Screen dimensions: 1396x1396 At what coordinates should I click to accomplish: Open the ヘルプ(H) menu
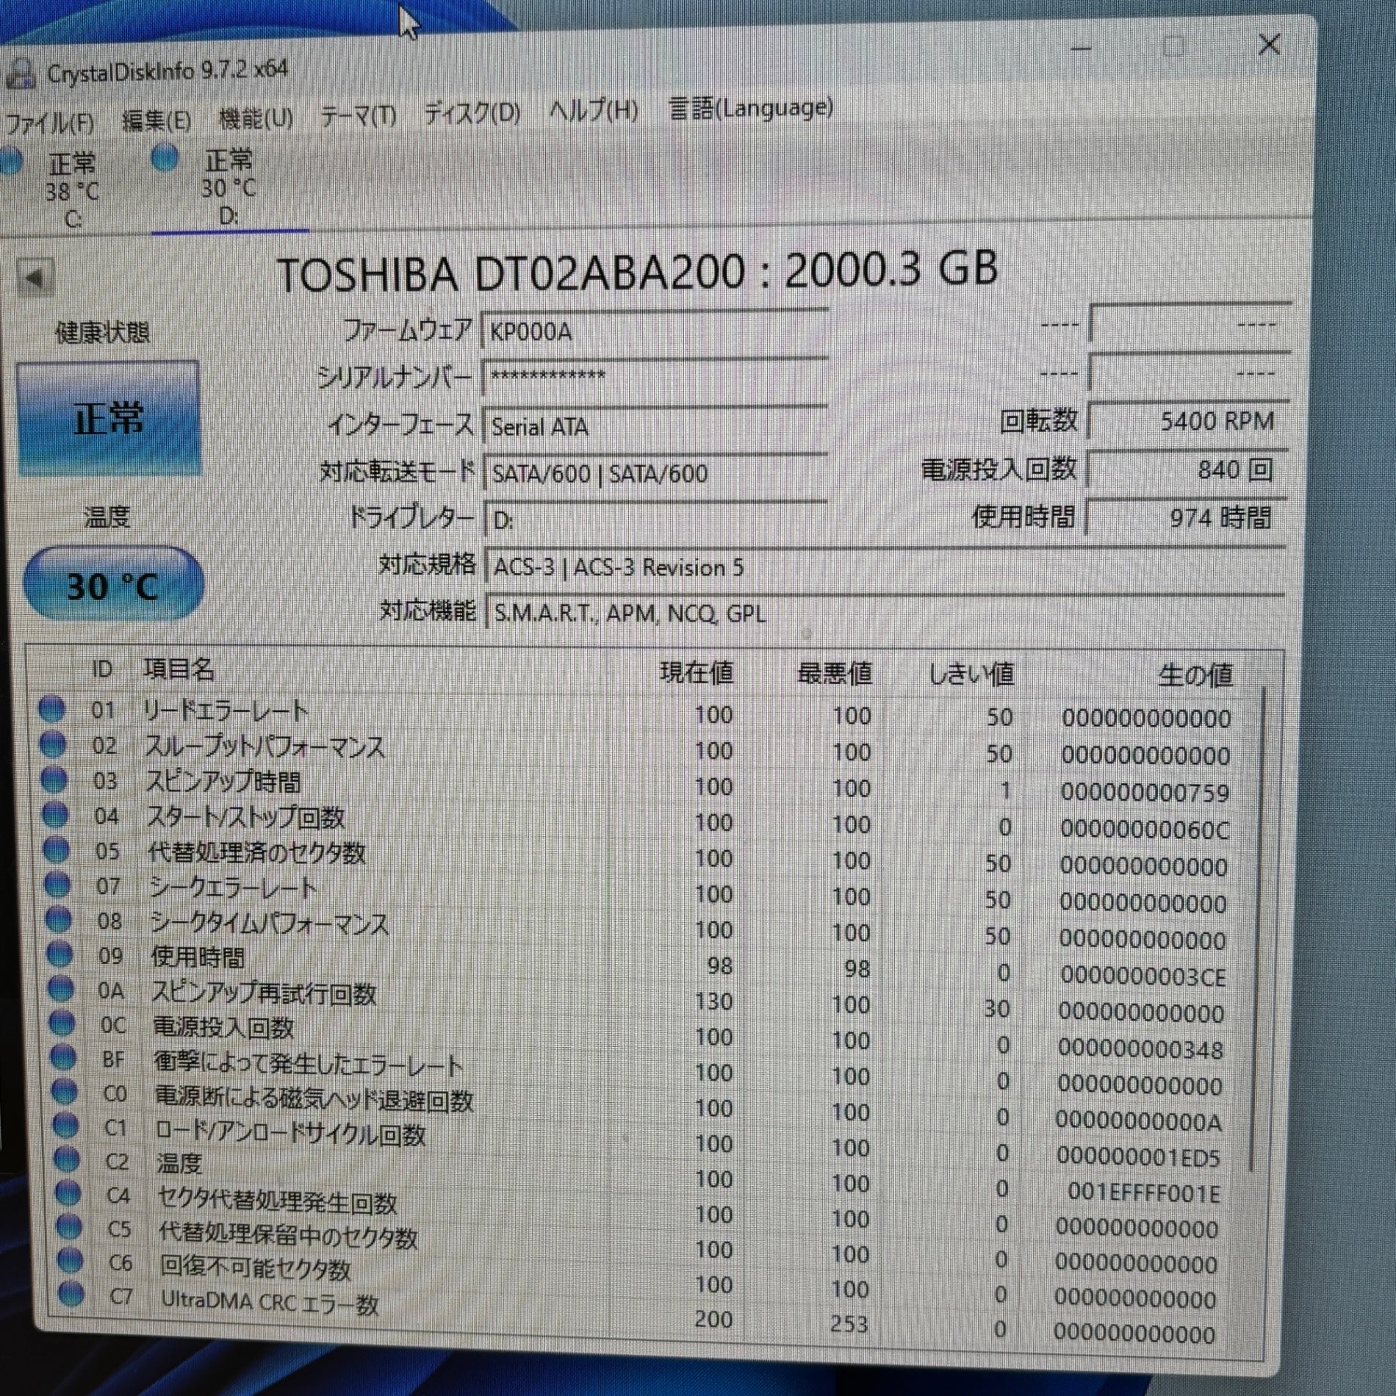(594, 111)
